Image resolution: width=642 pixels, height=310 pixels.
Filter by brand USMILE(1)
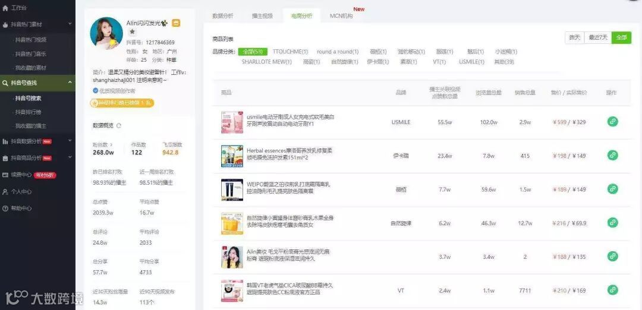[471, 62]
